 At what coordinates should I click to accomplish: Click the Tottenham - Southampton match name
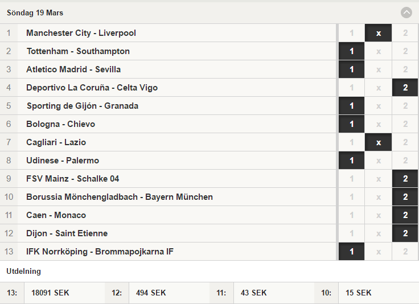tap(78, 51)
